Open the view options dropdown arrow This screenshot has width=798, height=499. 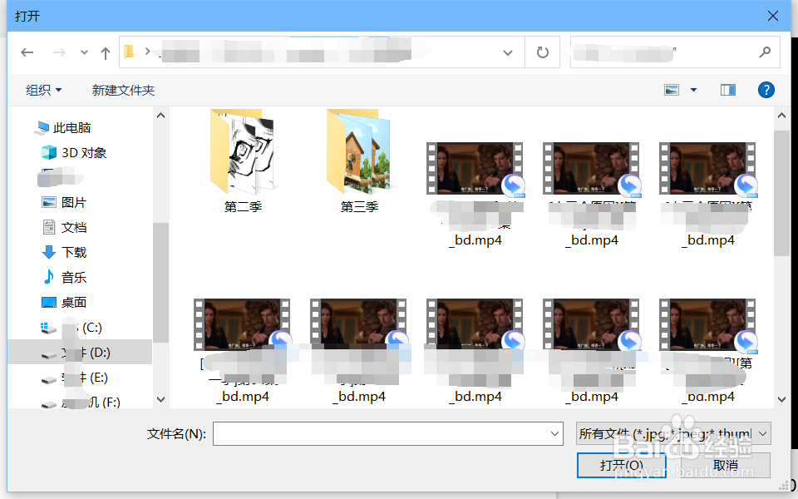click(x=693, y=90)
